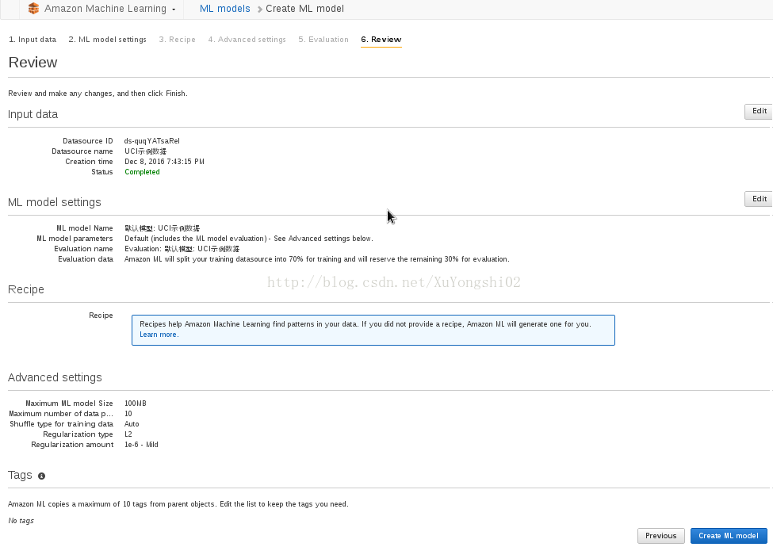Click the Evaluation data 70%/30% split description

point(317,259)
